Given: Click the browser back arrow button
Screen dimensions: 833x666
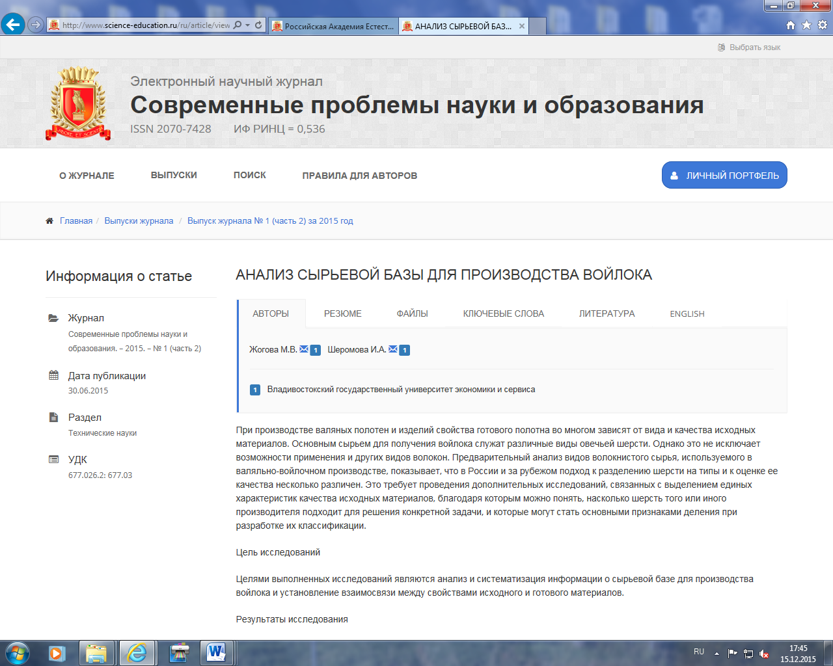Looking at the screenshot, I should 13,25.
